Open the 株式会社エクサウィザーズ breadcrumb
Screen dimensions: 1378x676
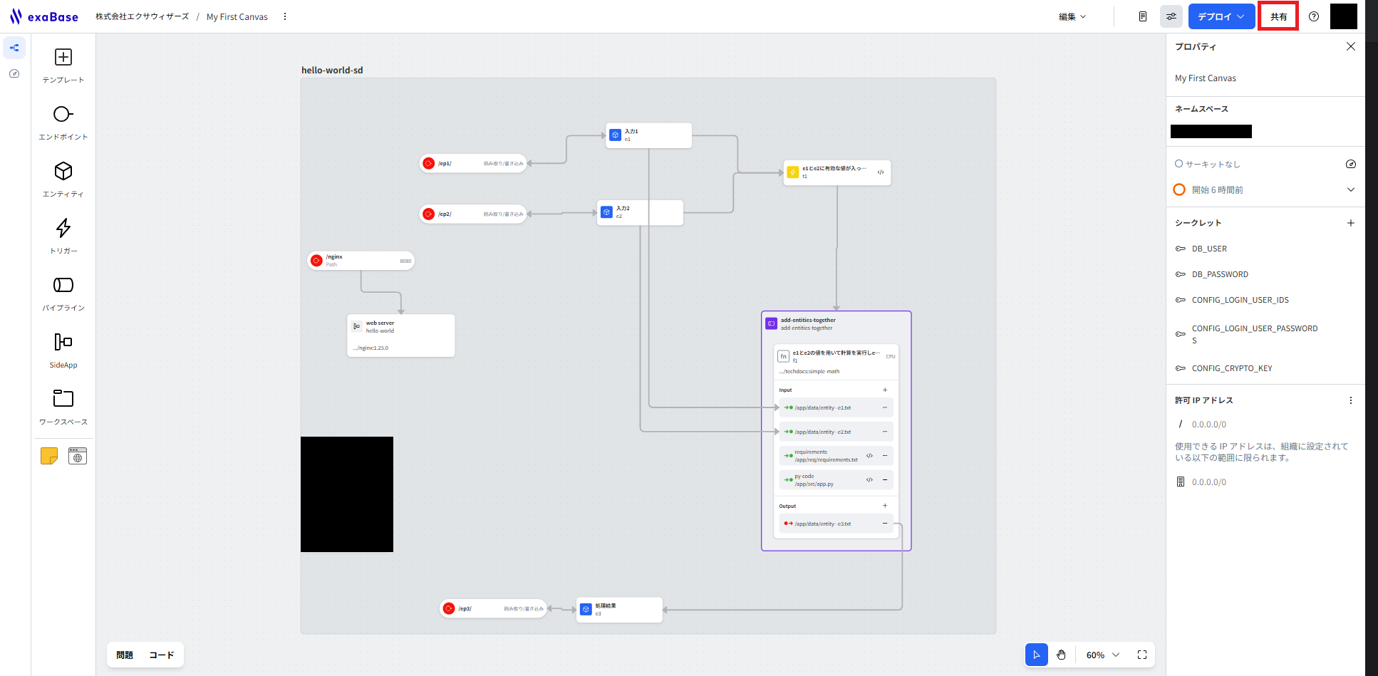pos(143,16)
